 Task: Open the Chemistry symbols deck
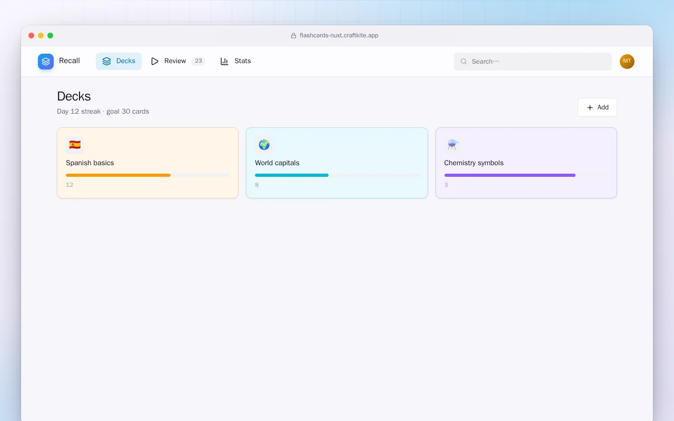pos(526,163)
